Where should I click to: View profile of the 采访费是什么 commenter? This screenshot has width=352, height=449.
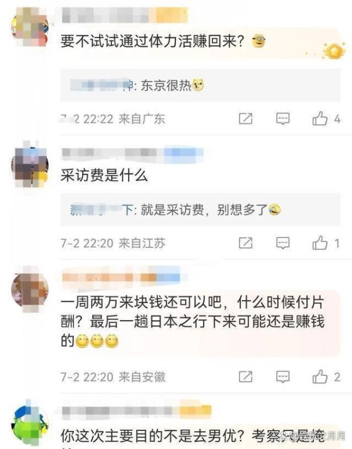tap(29, 165)
